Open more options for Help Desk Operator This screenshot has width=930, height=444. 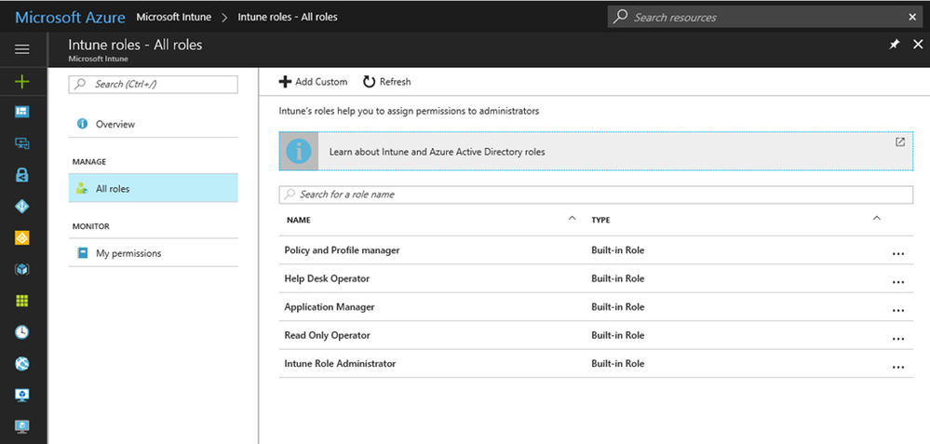897,281
